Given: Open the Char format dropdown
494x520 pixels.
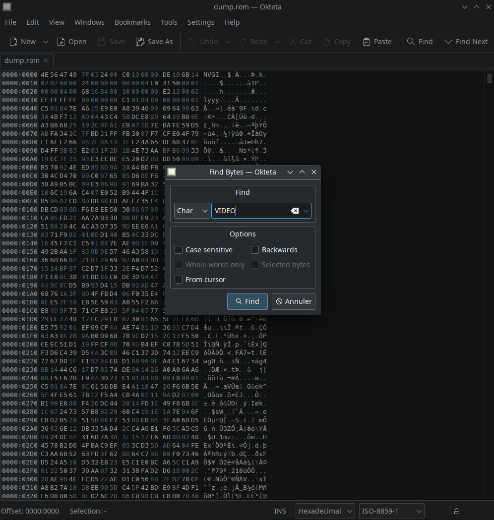Looking at the screenshot, I should click(x=192, y=211).
